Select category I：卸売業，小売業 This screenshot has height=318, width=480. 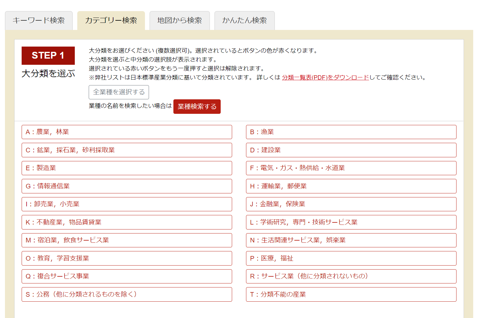coord(127,204)
